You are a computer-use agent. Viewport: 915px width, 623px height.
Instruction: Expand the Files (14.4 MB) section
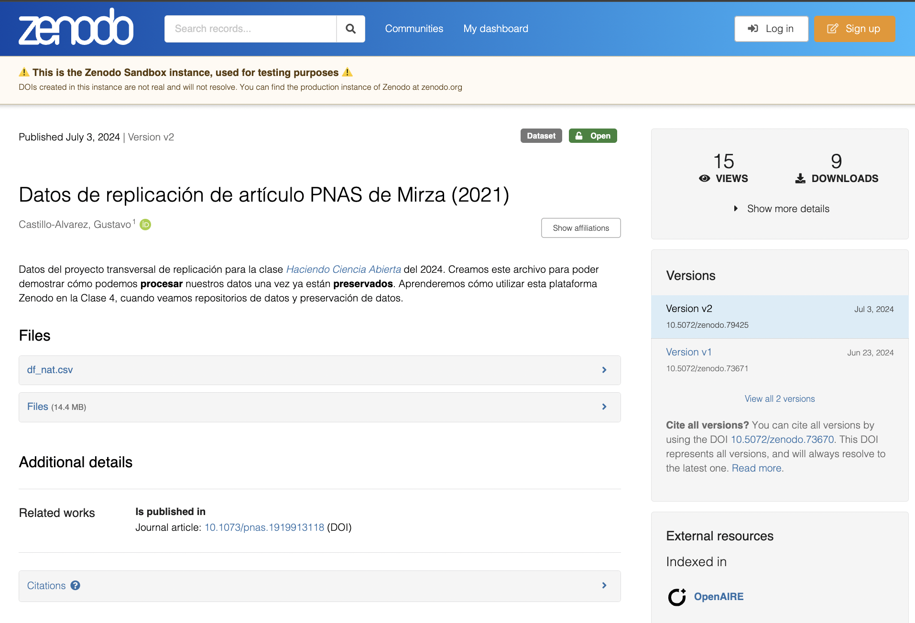tap(604, 407)
